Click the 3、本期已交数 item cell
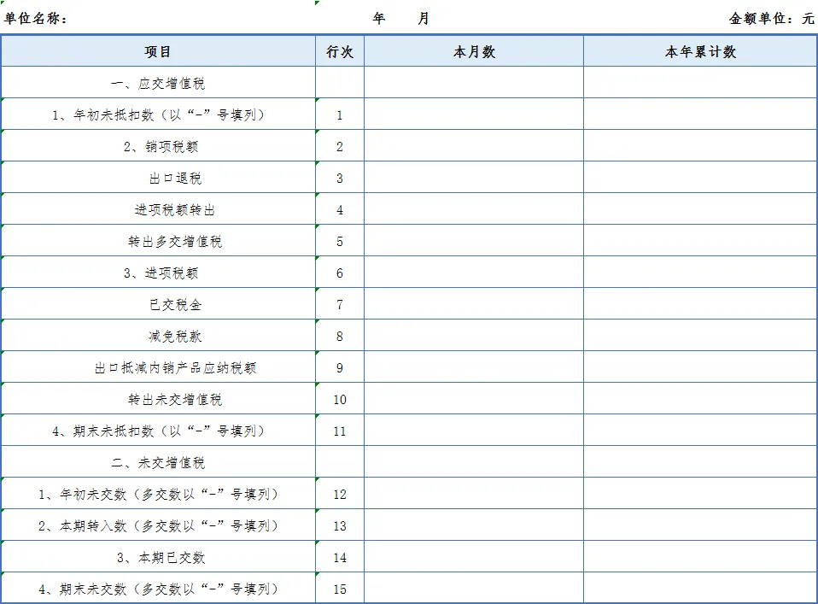 (158, 556)
